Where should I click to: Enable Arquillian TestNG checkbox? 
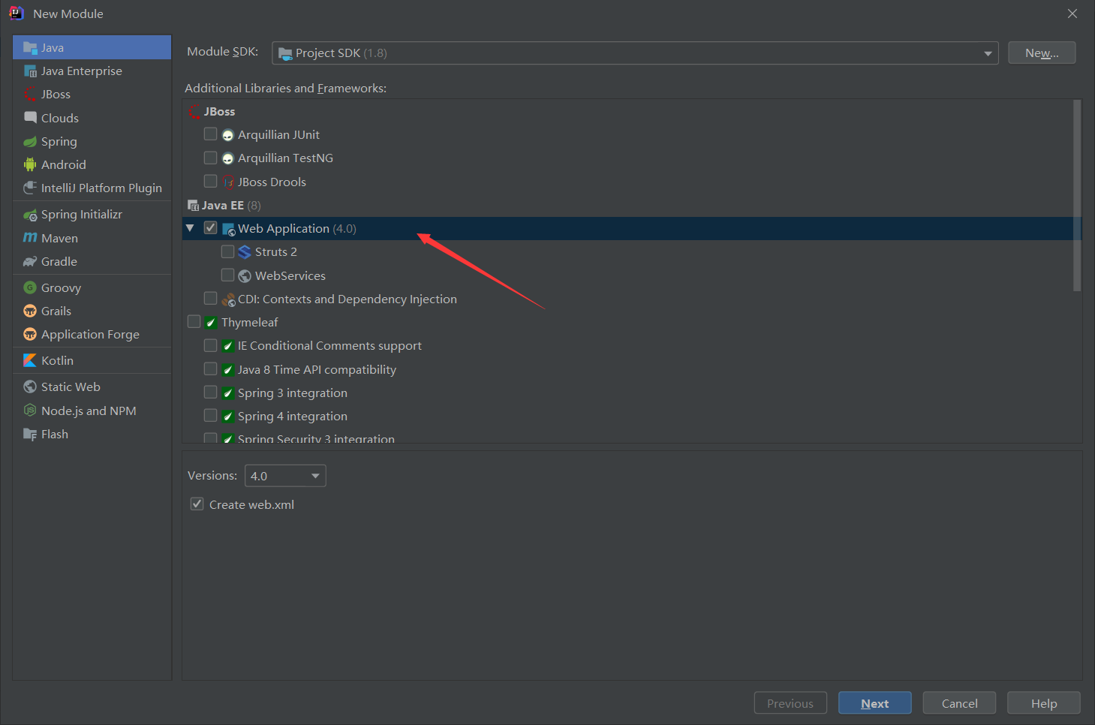point(210,158)
